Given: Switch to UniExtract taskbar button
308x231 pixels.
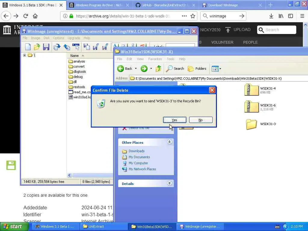Looking at the screenshot, I should (x=103, y=226).
